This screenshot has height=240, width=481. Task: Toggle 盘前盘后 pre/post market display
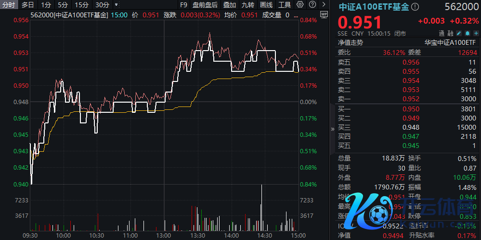click(205, 5)
